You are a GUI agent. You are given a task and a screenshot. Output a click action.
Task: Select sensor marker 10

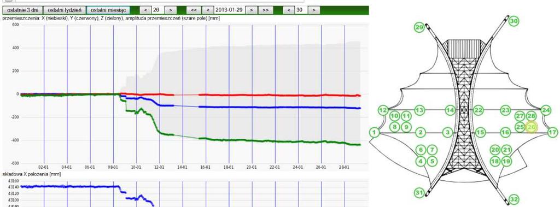pos(394,116)
